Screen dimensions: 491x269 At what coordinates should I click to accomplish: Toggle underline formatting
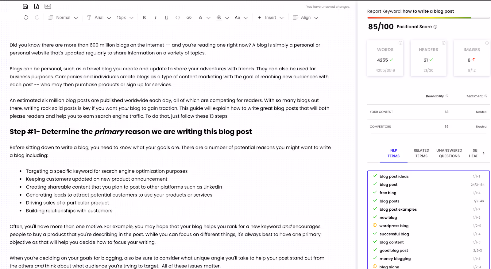pos(167,18)
